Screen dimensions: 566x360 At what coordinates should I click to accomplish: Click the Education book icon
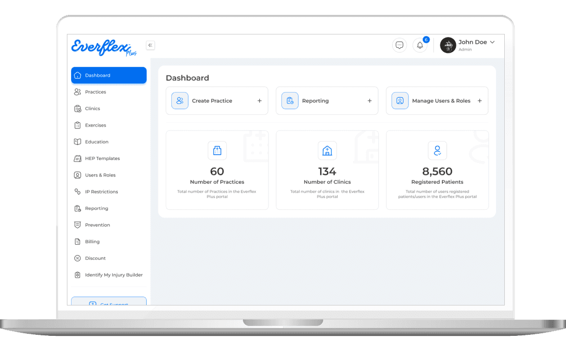pos(77,142)
